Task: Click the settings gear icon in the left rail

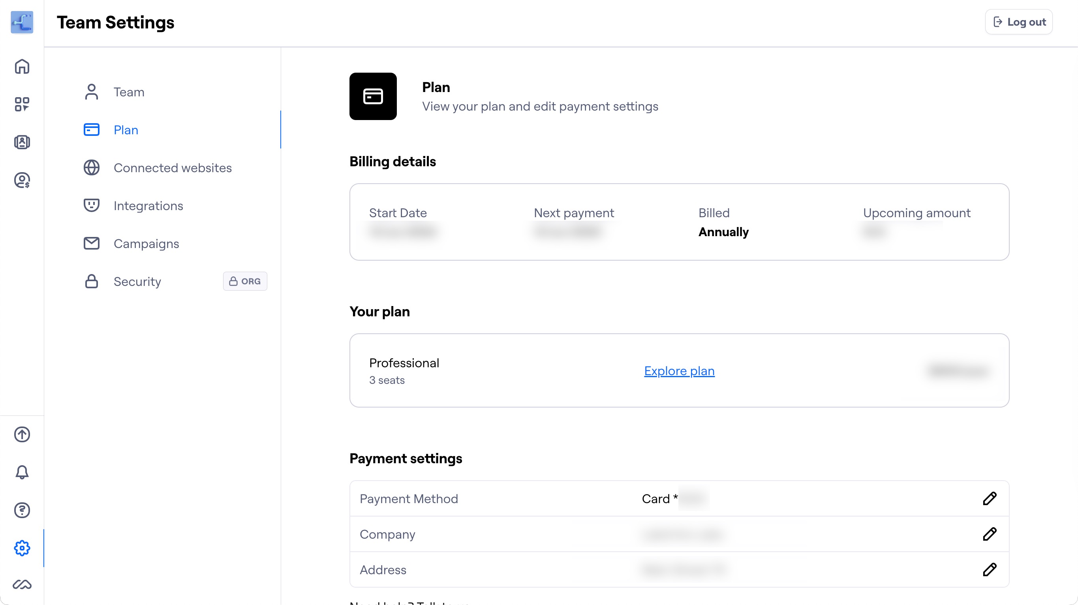Action: point(22,548)
